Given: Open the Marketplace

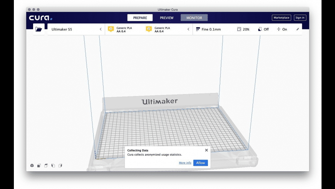Looking at the screenshot, I should click(x=281, y=18).
